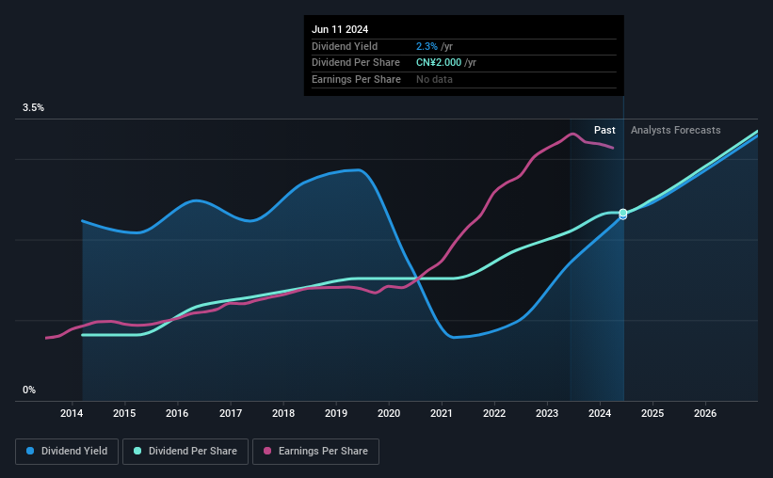Toggle the Dividend Per Share legend button

click(185, 452)
